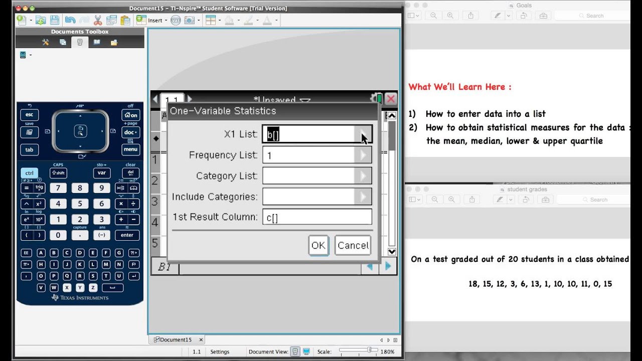Create a new TI-Nspire document
This screenshot has width=642, height=361.
point(21,20)
